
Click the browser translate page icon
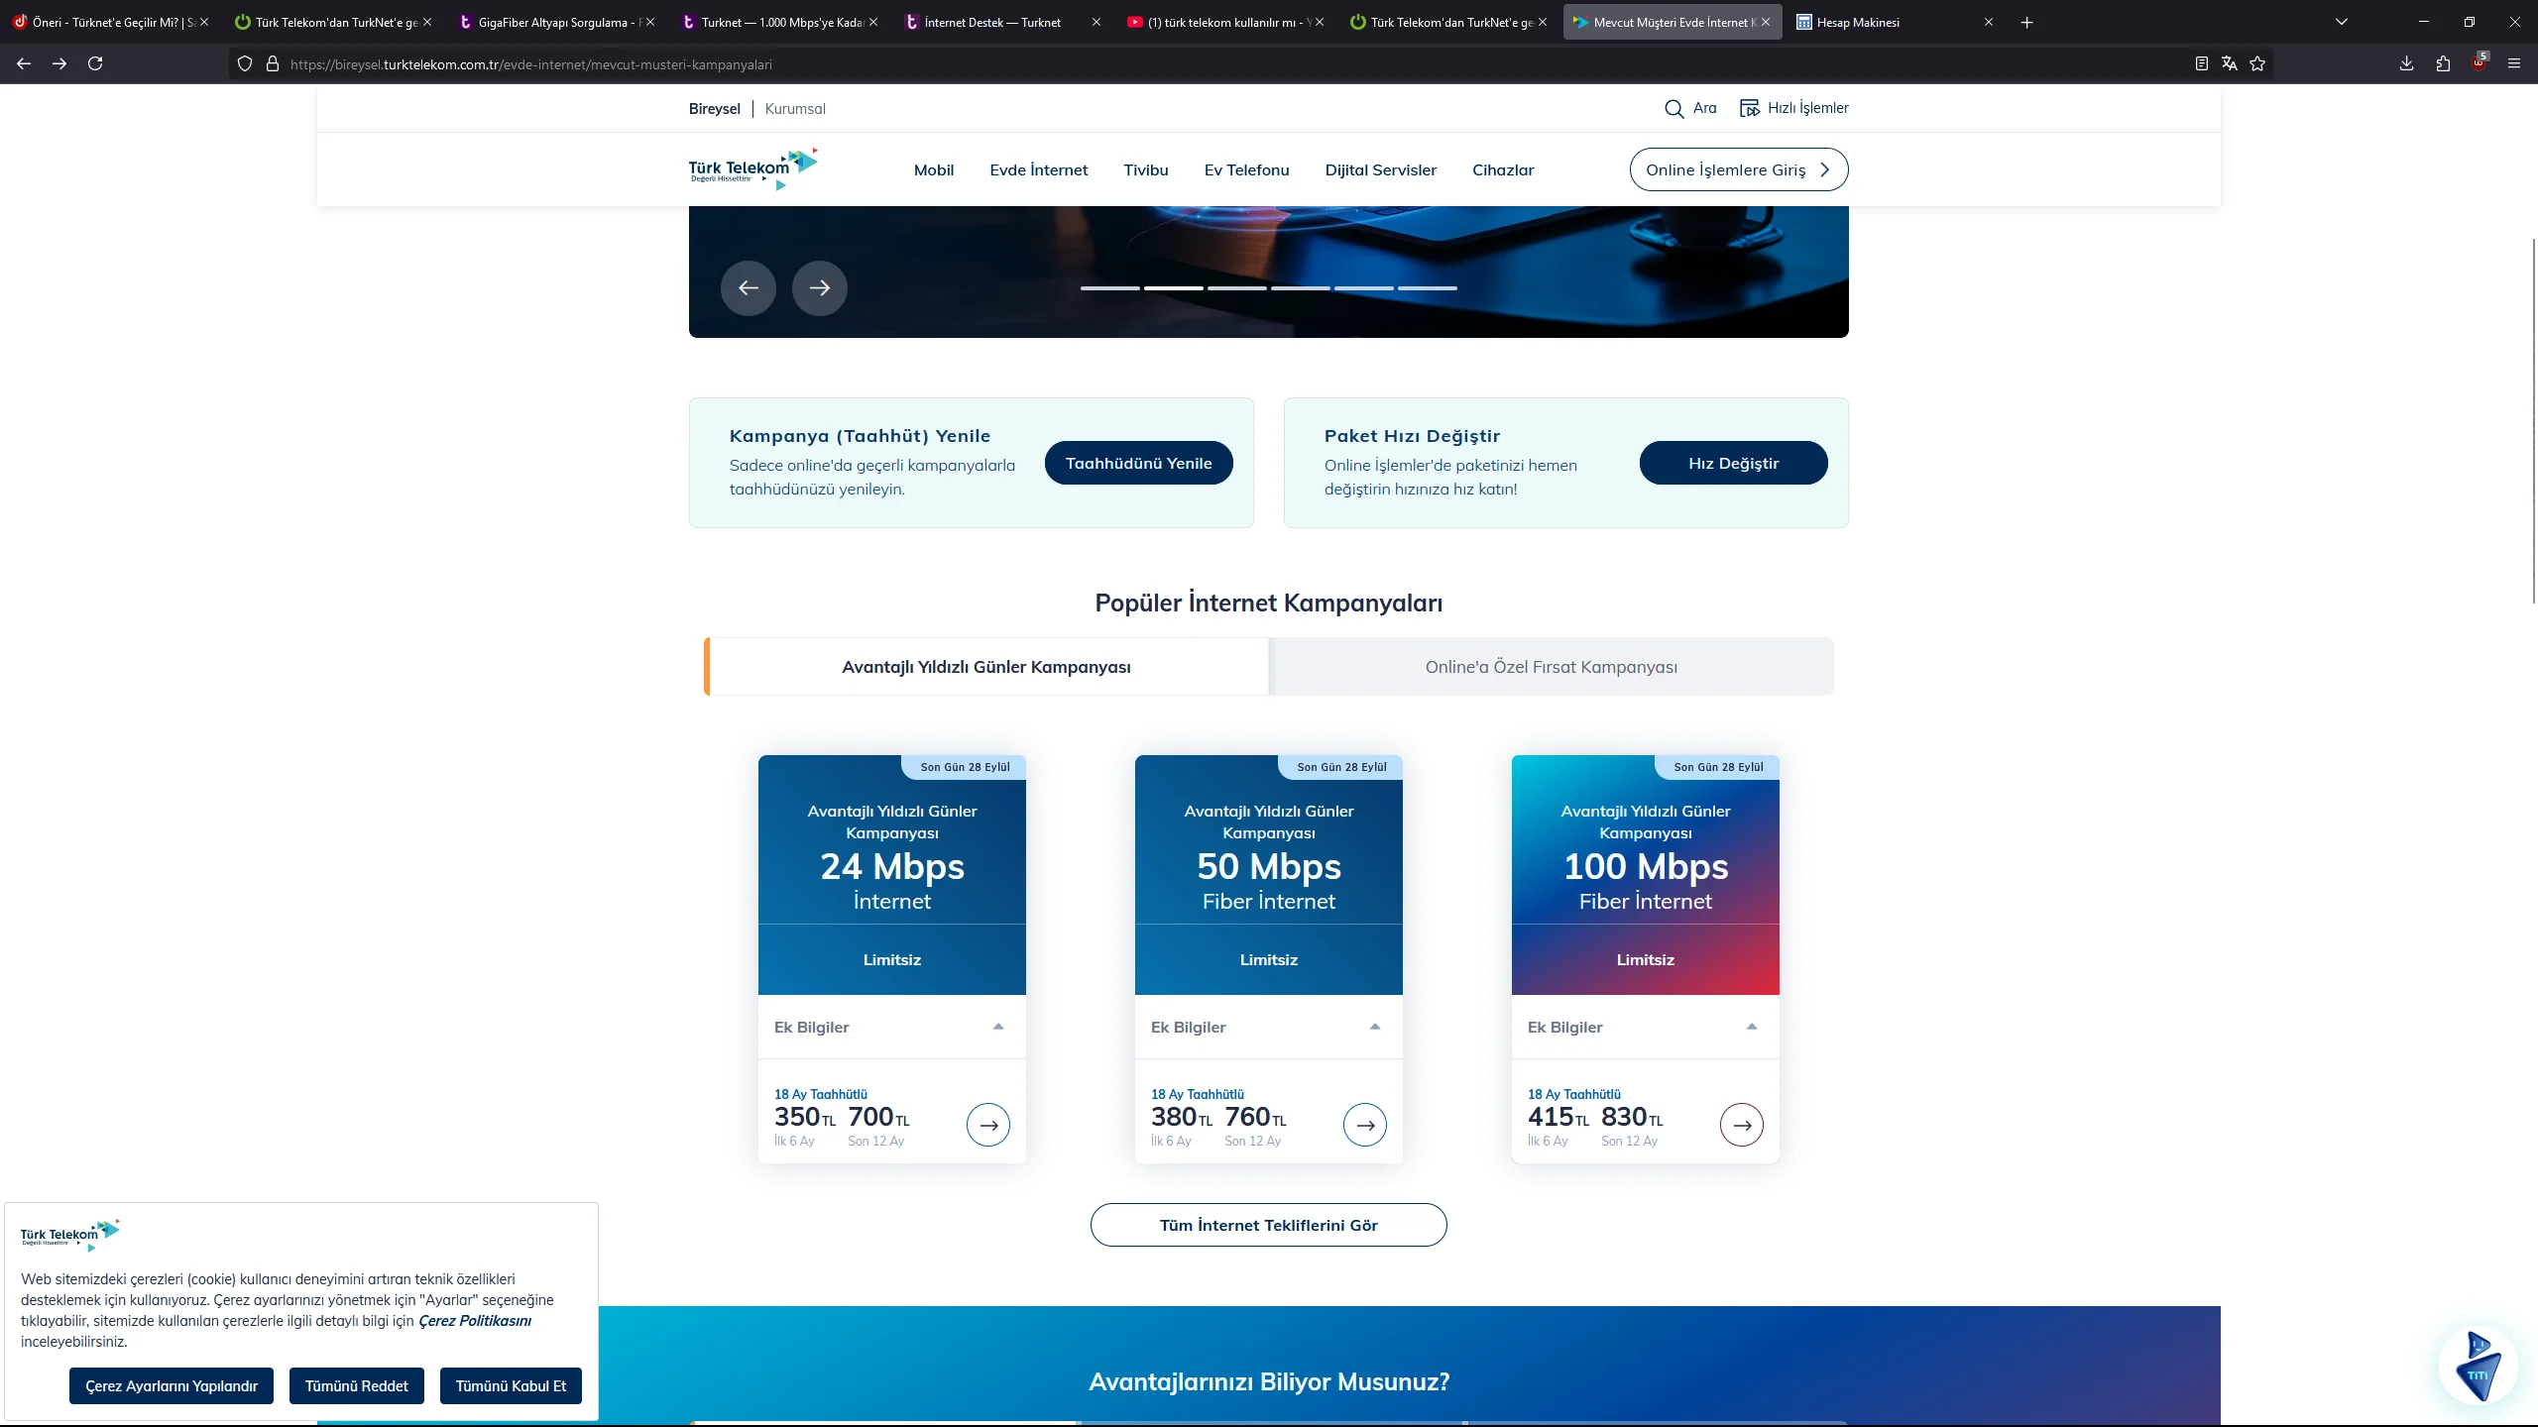coord(2230,64)
